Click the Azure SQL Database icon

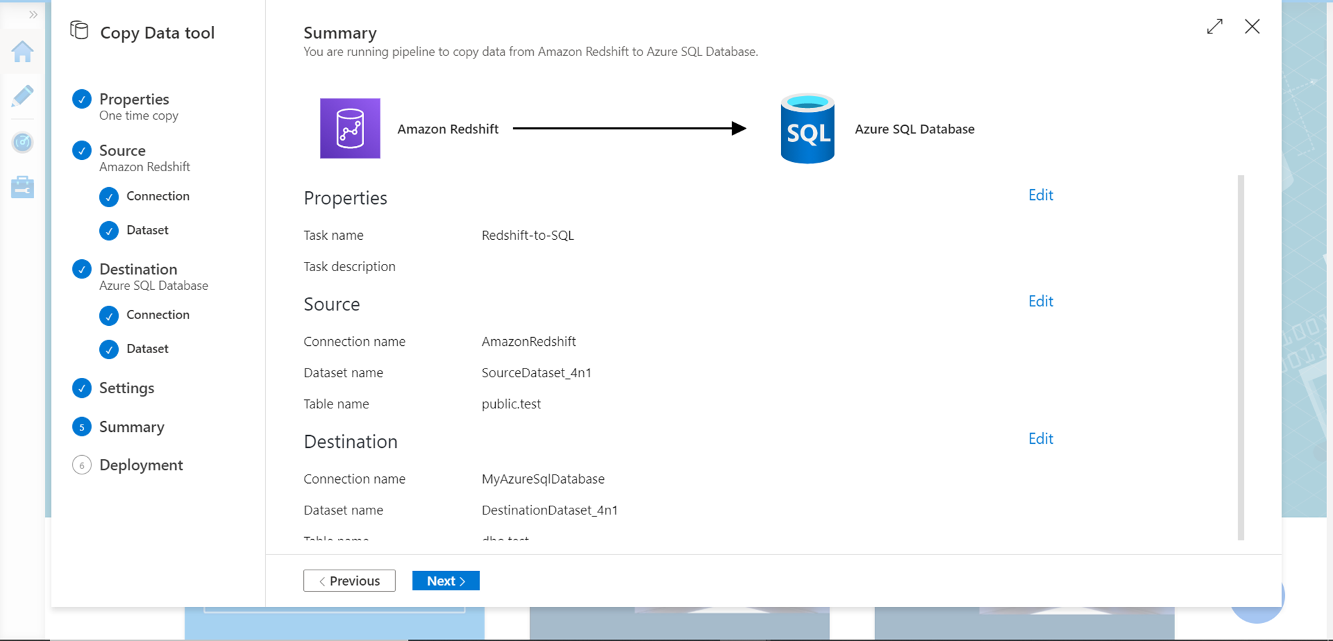click(808, 129)
